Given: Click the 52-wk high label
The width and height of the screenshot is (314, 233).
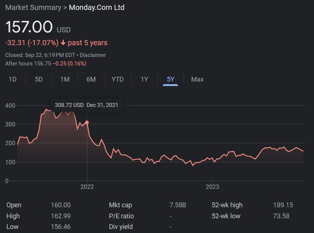Looking at the screenshot, I should pos(227,205).
